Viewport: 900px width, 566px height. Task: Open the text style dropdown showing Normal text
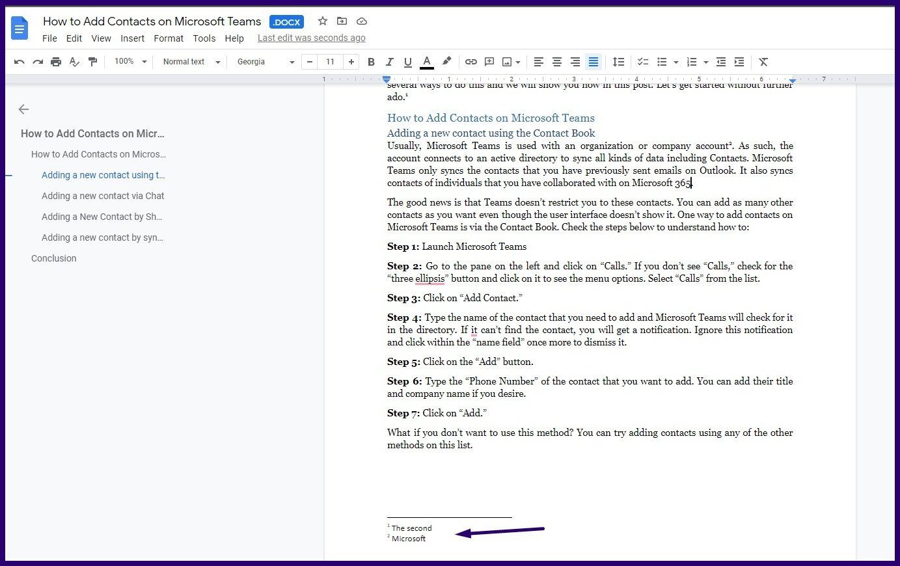189,62
